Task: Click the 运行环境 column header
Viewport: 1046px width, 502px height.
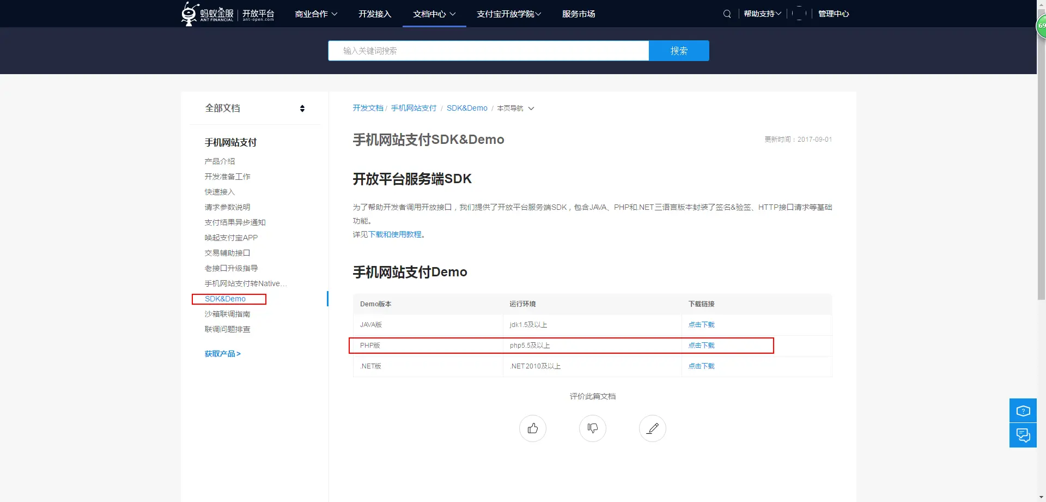Action: 522,304
